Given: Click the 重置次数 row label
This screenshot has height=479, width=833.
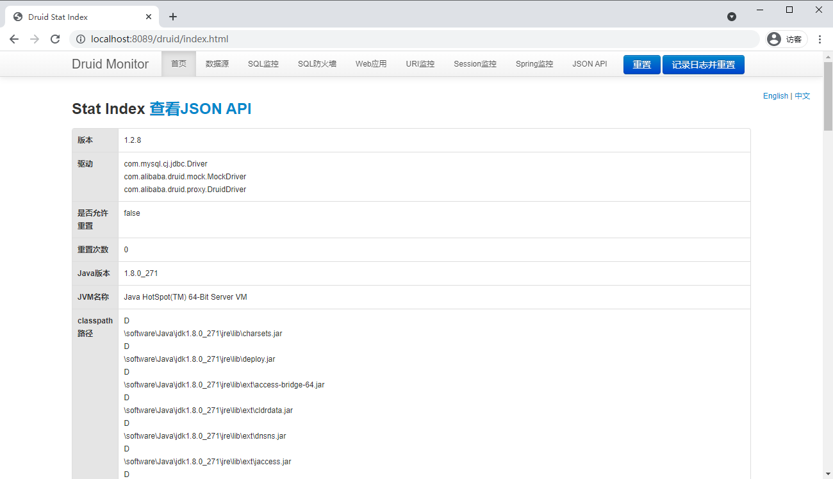Looking at the screenshot, I should coord(93,250).
